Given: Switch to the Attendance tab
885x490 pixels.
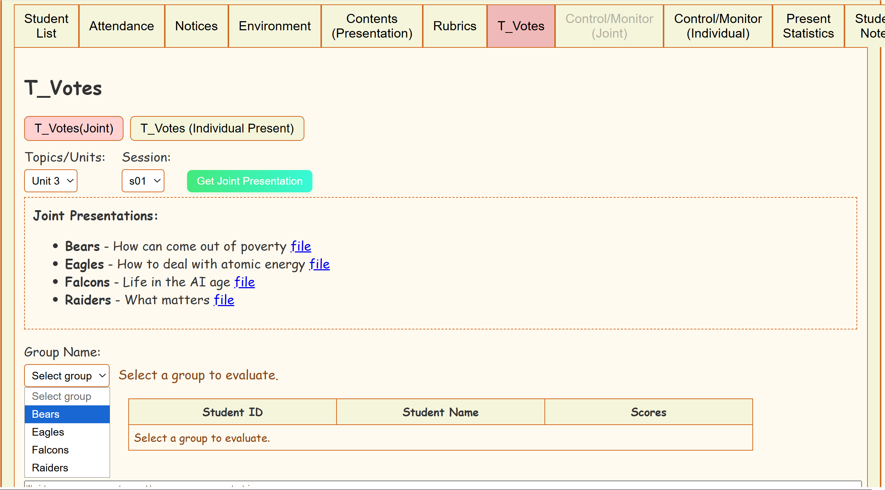Looking at the screenshot, I should click(x=122, y=26).
